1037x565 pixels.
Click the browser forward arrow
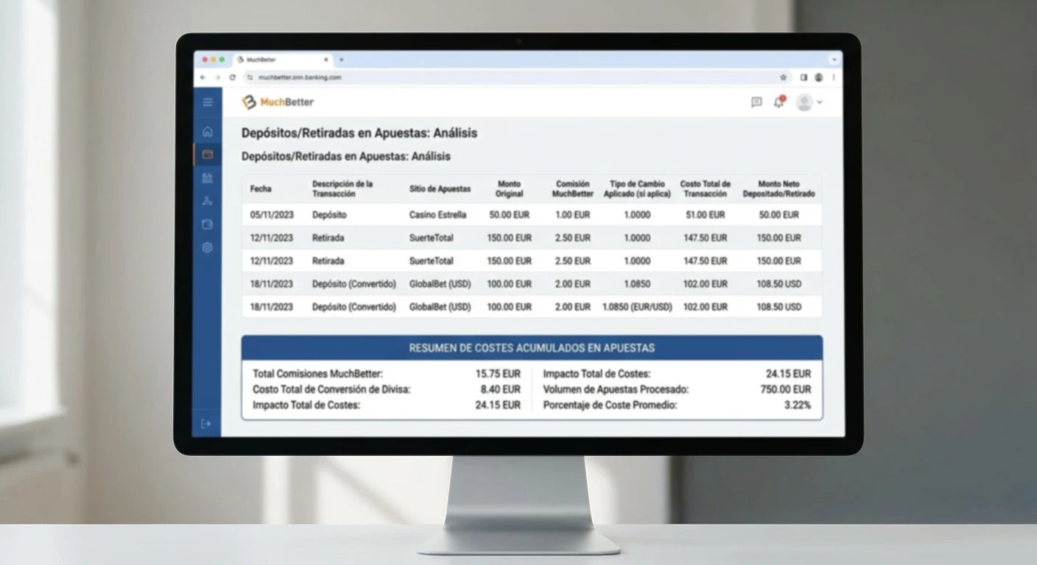click(217, 77)
